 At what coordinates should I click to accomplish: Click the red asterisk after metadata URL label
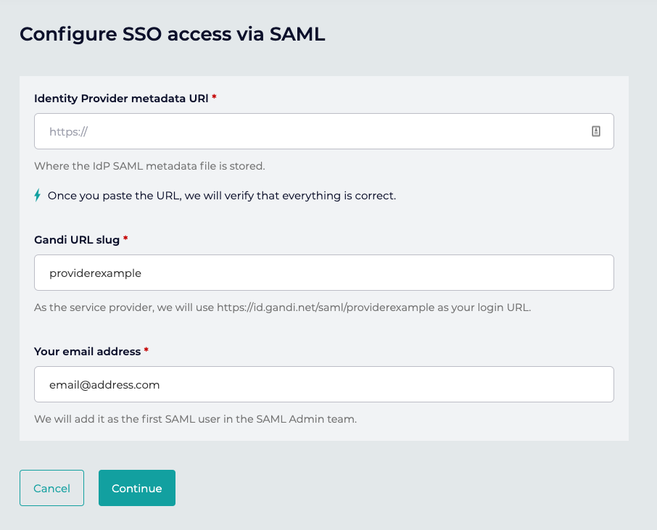tap(215, 98)
